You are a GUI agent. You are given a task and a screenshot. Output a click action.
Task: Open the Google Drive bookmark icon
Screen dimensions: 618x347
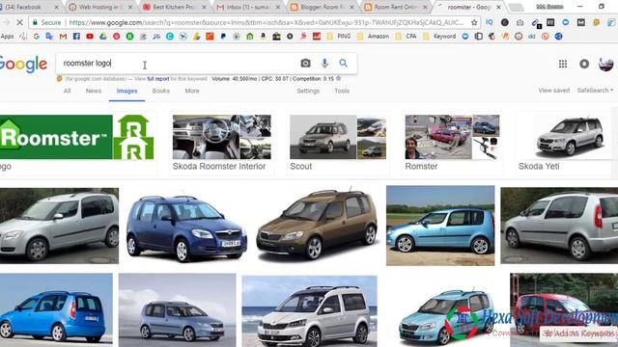click(103, 37)
